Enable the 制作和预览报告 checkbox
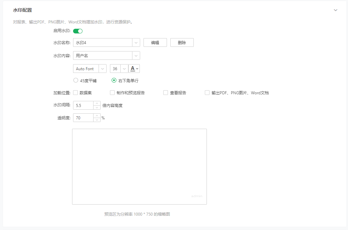This screenshot has height=230, width=348. (x=112, y=93)
